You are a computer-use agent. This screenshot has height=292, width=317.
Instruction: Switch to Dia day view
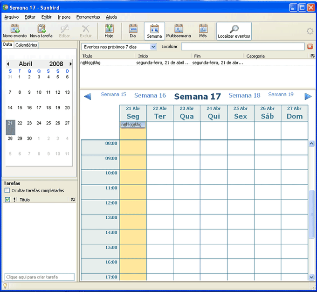133,31
